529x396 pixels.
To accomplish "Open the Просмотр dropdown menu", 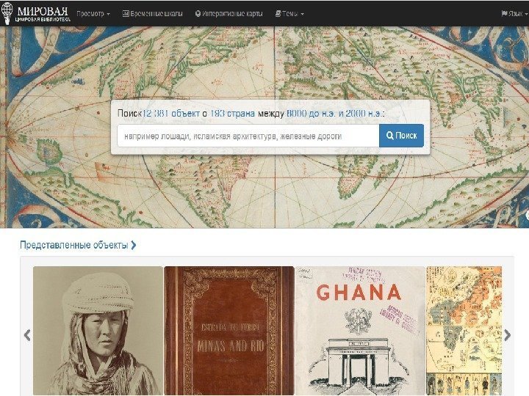I will 93,14.
